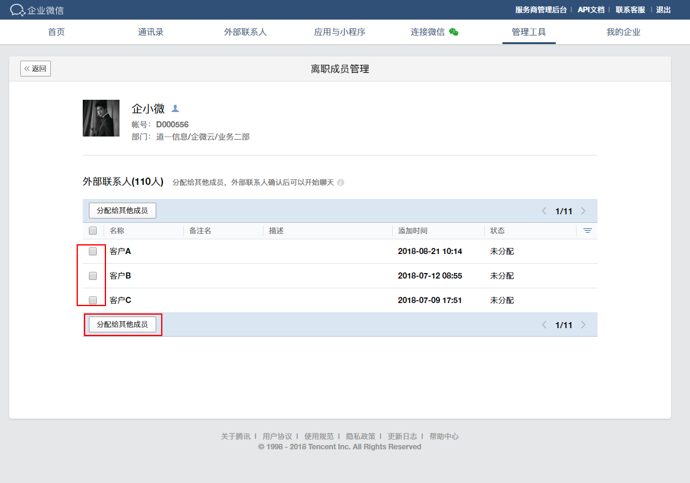Viewport: 690px width, 483px height.
Task: Click the top 分配给其他成员 button
Action: [x=123, y=210]
